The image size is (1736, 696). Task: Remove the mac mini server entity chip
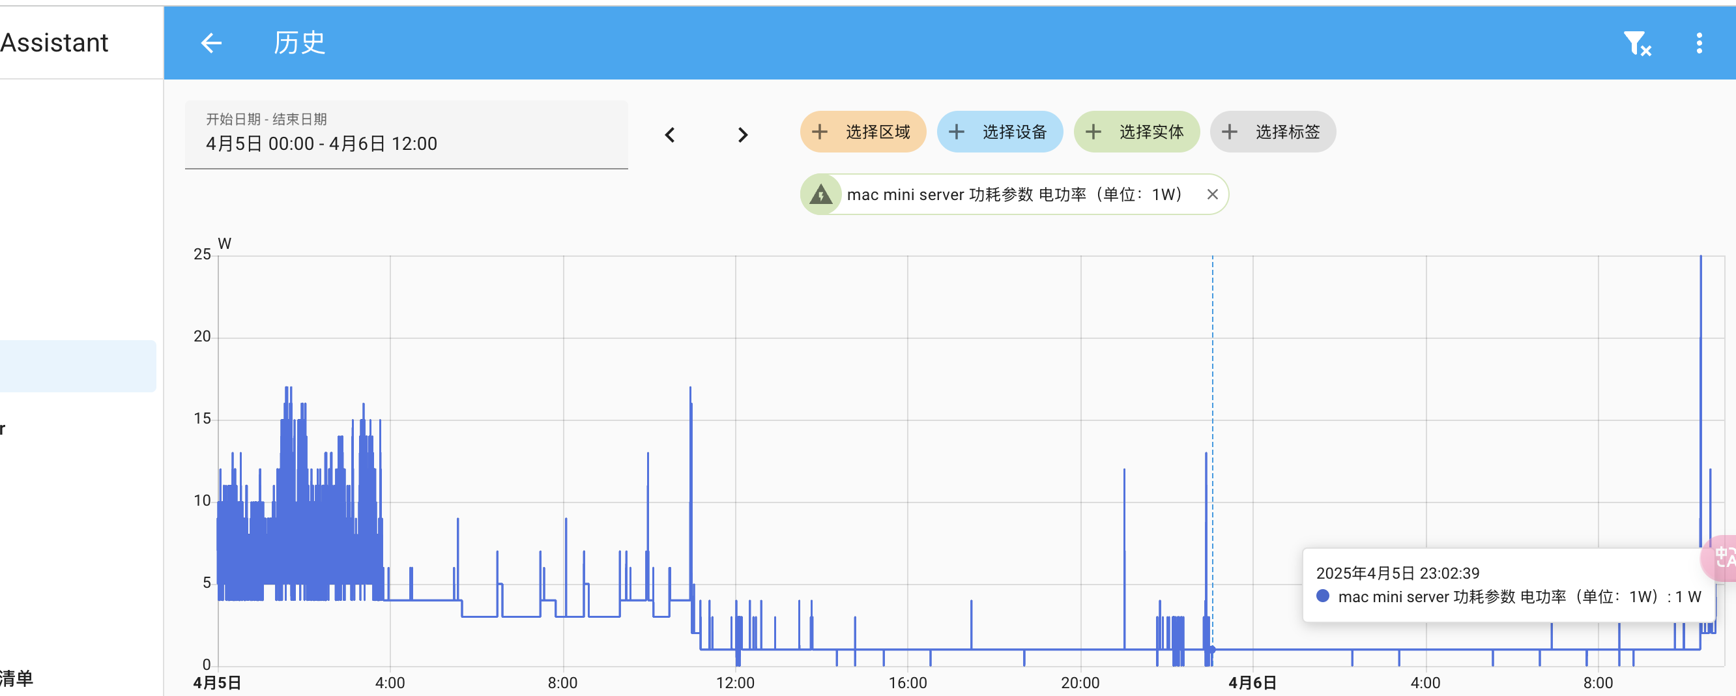(x=1211, y=194)
